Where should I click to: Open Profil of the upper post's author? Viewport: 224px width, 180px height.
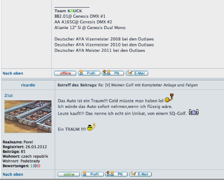(x=89, y=73)
